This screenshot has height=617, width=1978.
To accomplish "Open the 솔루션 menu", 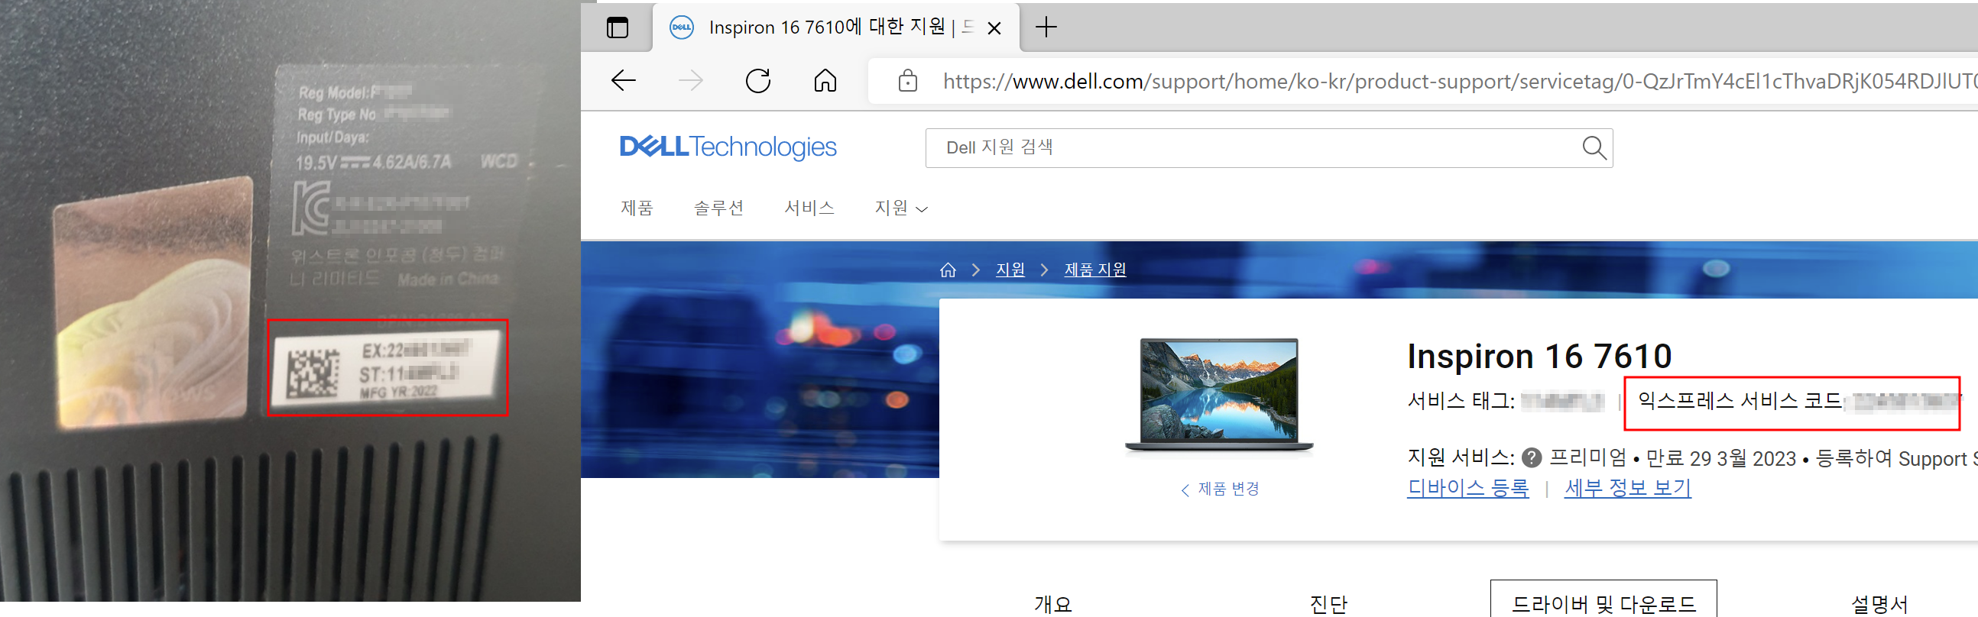I will coord(718,208).
